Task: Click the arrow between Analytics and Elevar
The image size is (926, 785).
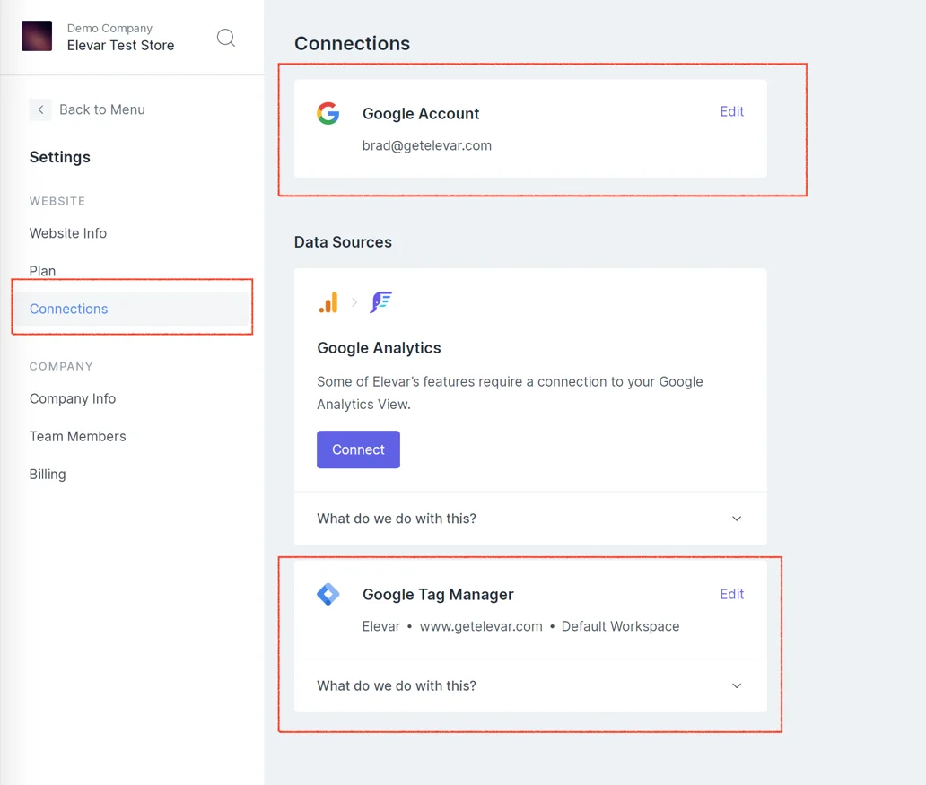Action: point(354,302)
